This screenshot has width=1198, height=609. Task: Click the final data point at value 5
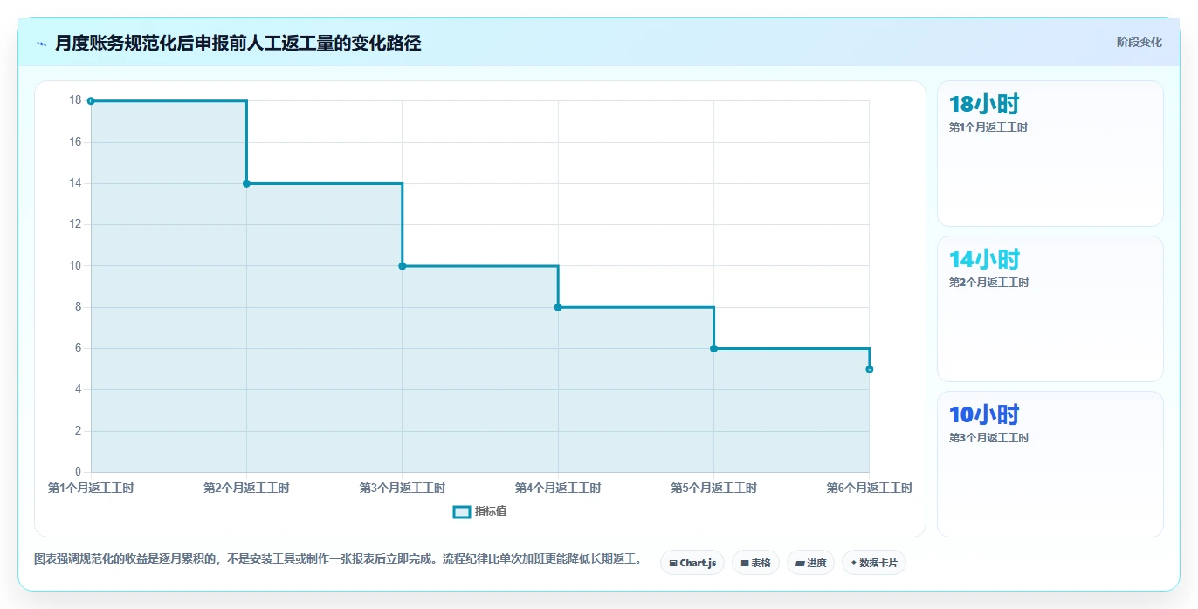click(870, 369)
